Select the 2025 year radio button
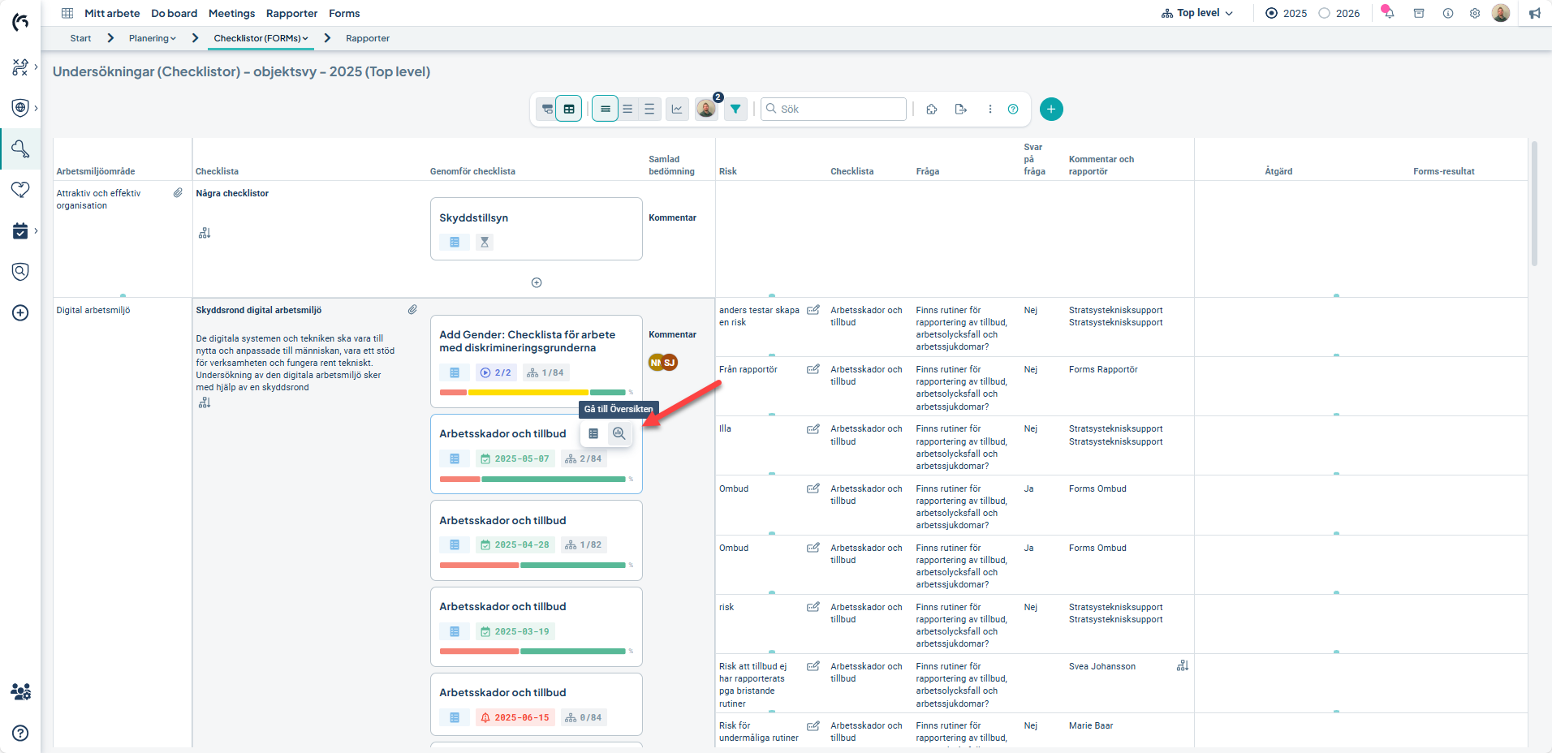 [1272, 13]
